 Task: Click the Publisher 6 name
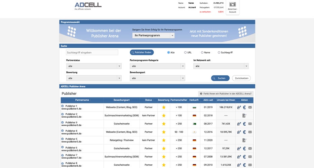pyautogui.click(x=71, y=148)
